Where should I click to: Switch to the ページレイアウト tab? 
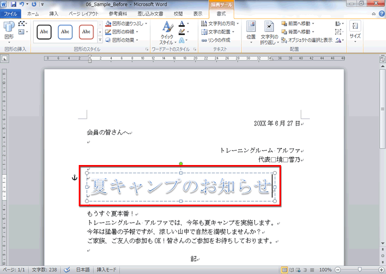83,14
